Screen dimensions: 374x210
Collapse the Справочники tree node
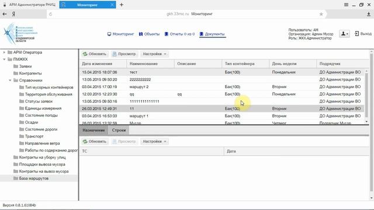10,80
